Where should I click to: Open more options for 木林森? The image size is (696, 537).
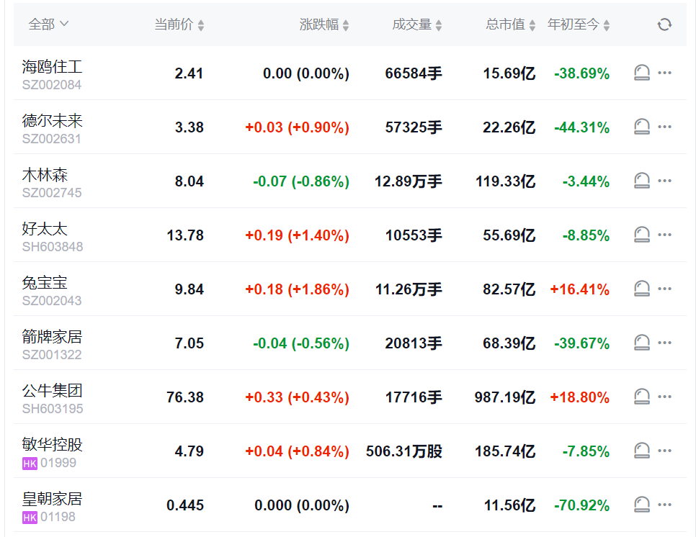pyautogui.click(x=664, y=181)
